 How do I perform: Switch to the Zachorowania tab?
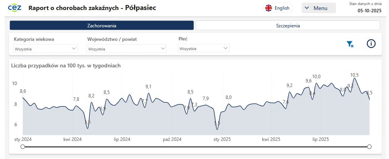(102, 25)
